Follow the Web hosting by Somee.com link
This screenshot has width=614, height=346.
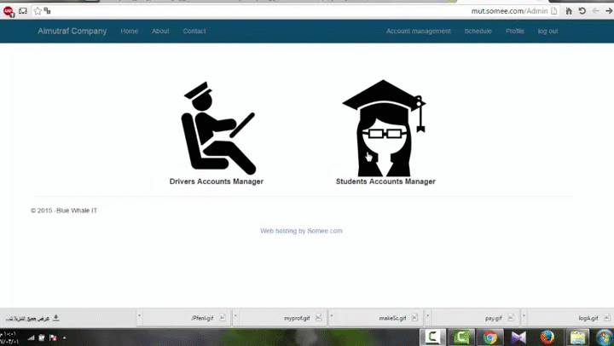click(x=301, y=231)
